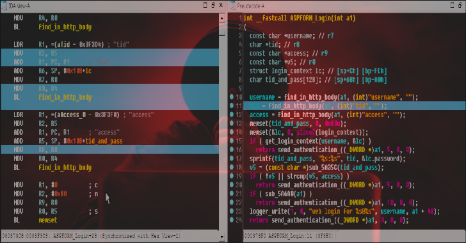The image size is (466, 243).
Task: Click the 'if ( get_login_context' line
Action: coord(310,141)
